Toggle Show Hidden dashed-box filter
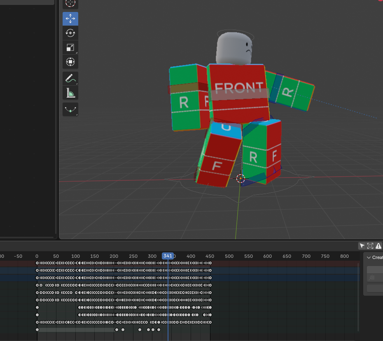The height and width of the screenshot is (341, 383). coord(370,246)
